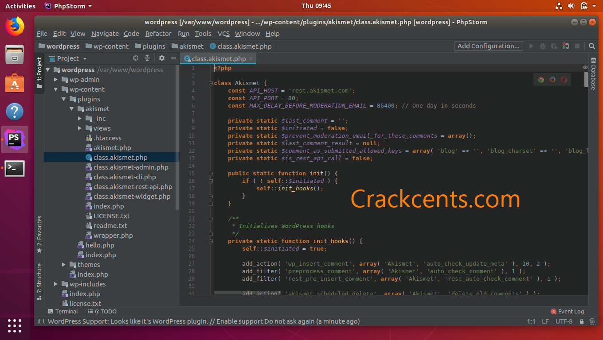
Task: Open the File menu
Action: 42,34
